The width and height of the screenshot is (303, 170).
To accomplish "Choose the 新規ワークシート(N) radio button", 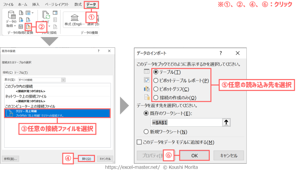I will pos(147,132).
